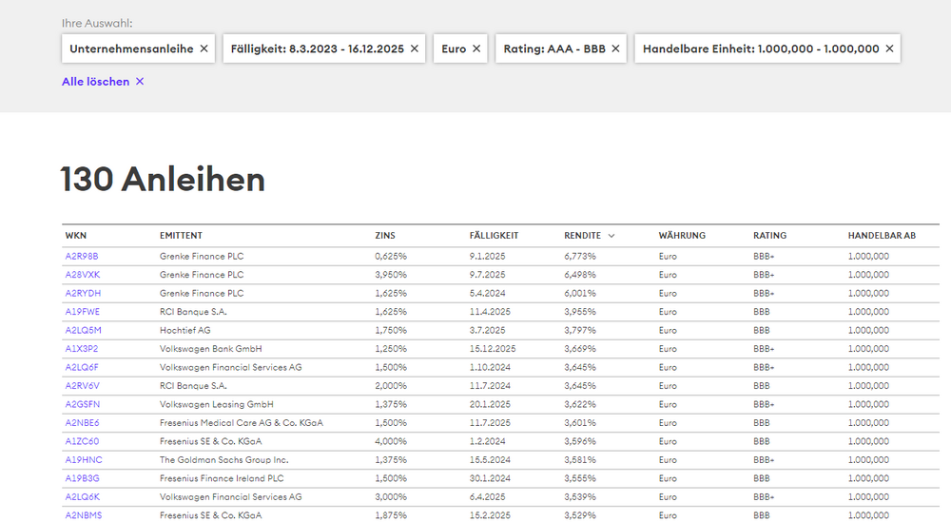
Task: Remove the Fälligkeit date range filter
Action: [x=415, y=48]
